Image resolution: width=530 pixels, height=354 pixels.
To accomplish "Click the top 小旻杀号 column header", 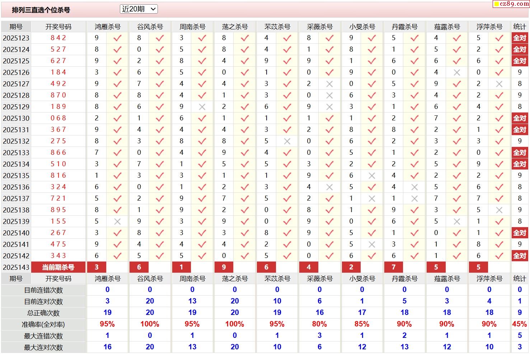I will tap(362, 27).
